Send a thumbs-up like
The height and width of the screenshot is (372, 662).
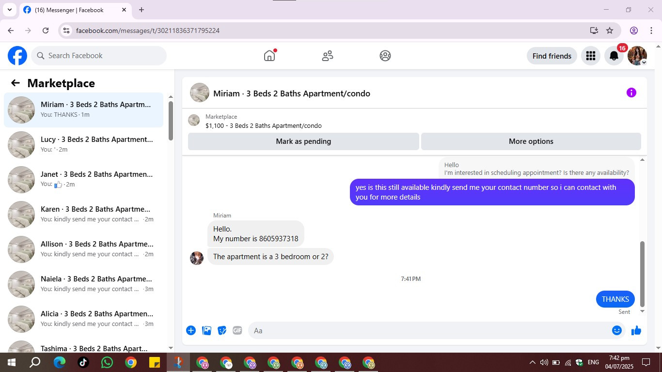coord(636,330)
